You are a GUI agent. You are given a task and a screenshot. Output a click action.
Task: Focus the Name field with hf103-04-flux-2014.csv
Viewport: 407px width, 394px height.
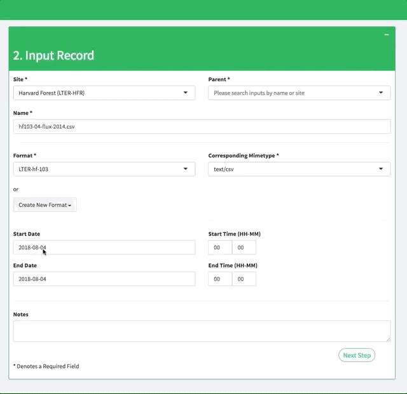click(x=202, y=126)
